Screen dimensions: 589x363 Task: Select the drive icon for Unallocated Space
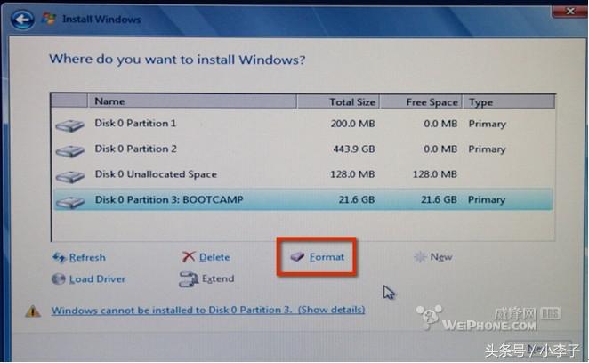coord(70,177)
